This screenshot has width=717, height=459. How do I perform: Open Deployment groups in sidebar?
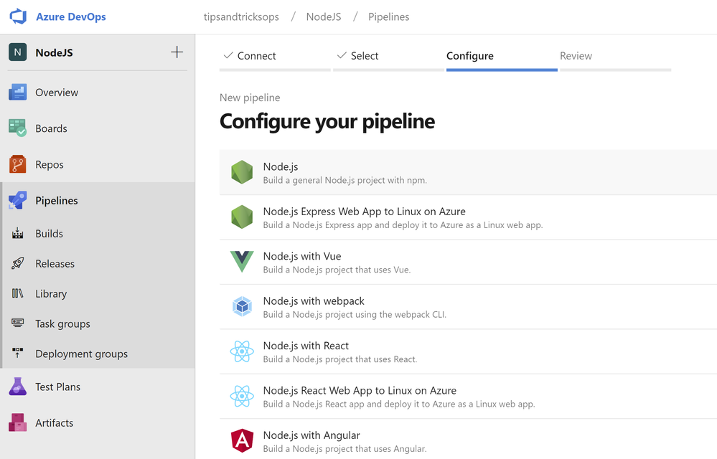pyautogui.click(x=81, y=354)
